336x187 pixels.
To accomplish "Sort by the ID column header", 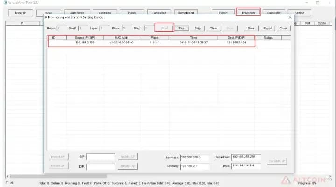I will coord(57,38).
